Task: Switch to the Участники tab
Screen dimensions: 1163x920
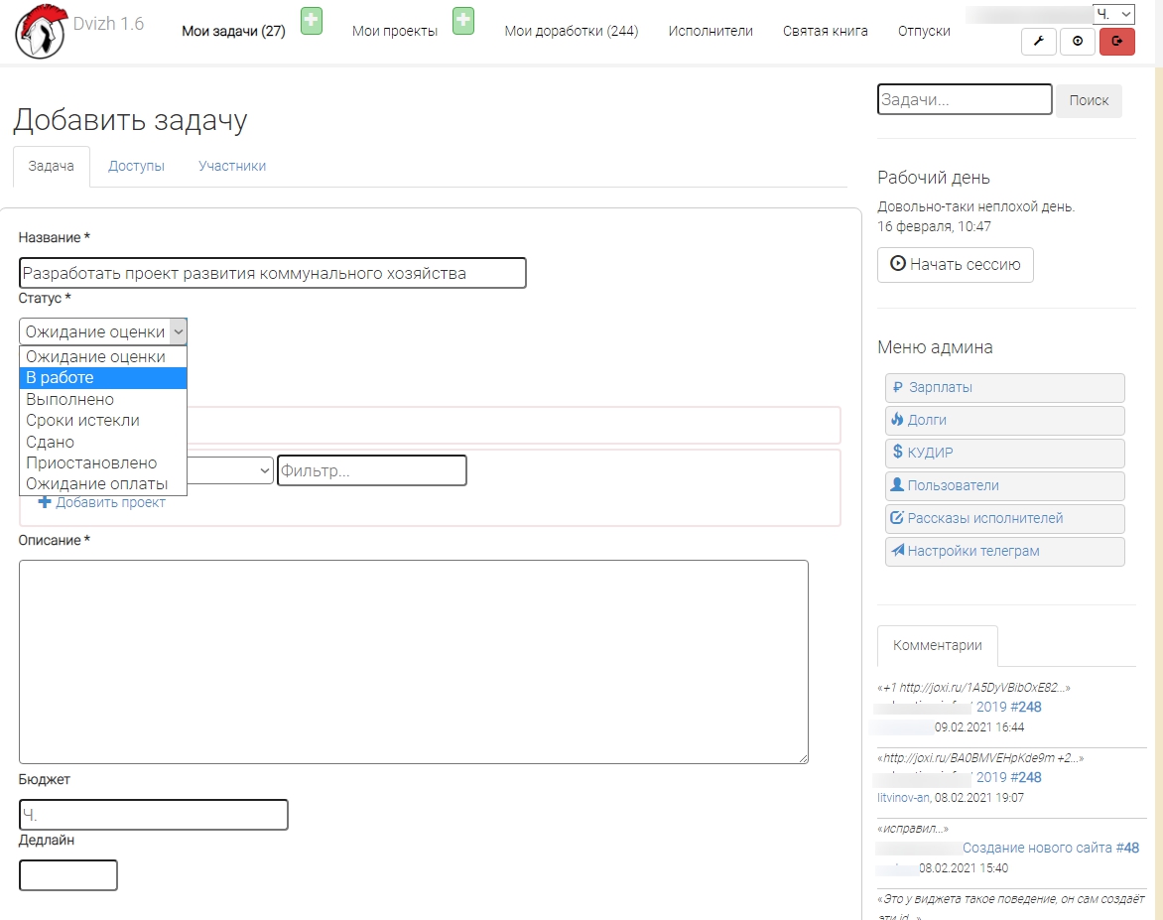Action: pyautogui.click(x=232, y=167)
